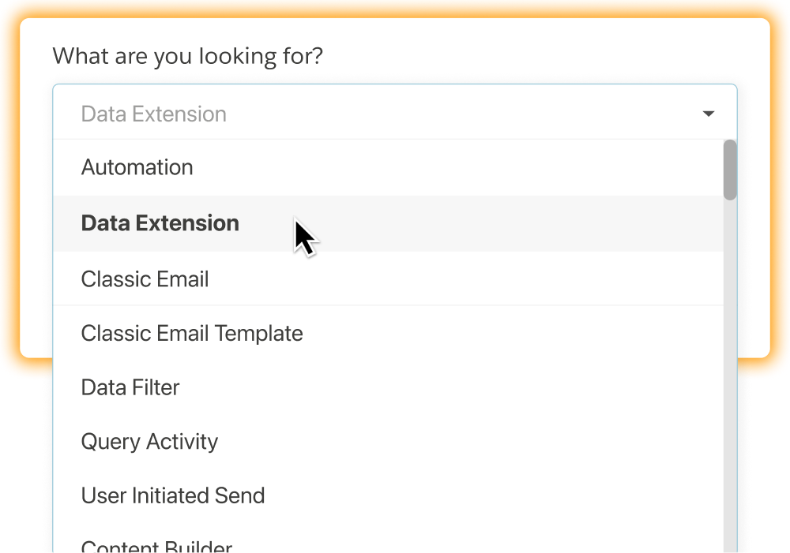Select the Classic Email option

(145, 279)
